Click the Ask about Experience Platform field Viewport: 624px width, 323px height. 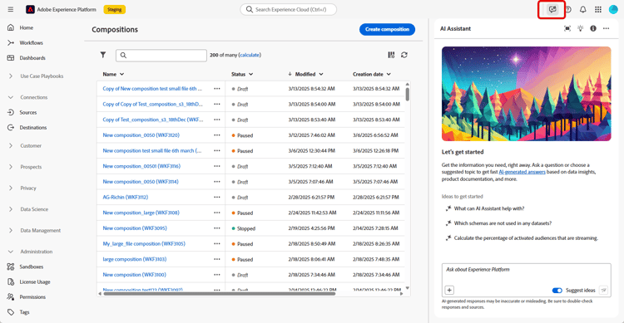[526, 274]
